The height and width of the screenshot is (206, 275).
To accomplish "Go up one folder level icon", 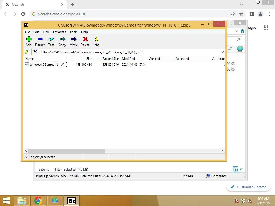I will (27, 52).
